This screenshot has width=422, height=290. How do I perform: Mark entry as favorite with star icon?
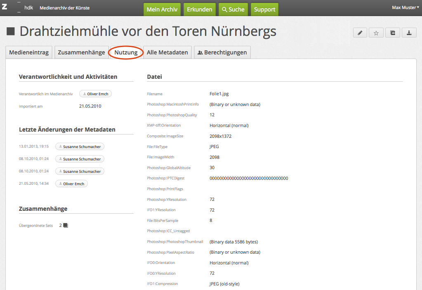(376, 33)
